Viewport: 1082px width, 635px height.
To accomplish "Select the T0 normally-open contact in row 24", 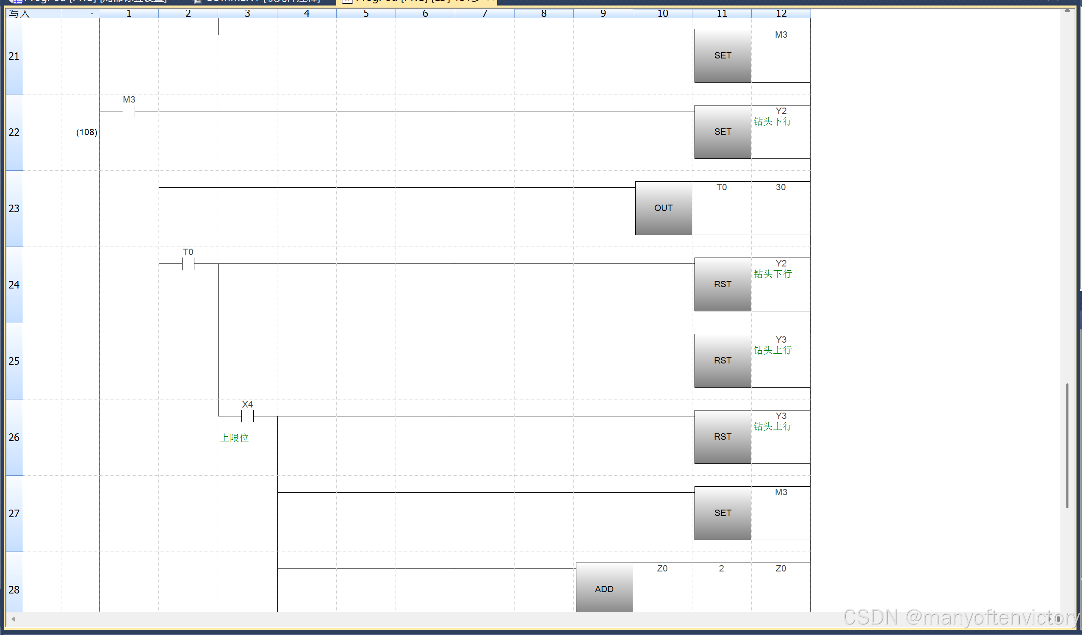I will pos(188,264).
